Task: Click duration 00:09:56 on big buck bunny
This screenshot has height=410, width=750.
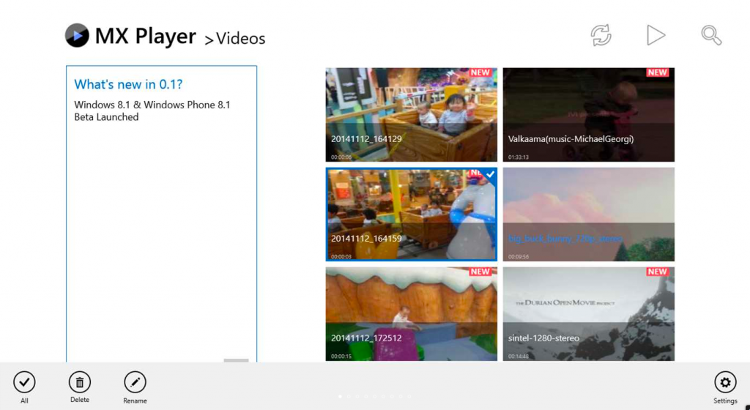Action: tap(519, 256)
